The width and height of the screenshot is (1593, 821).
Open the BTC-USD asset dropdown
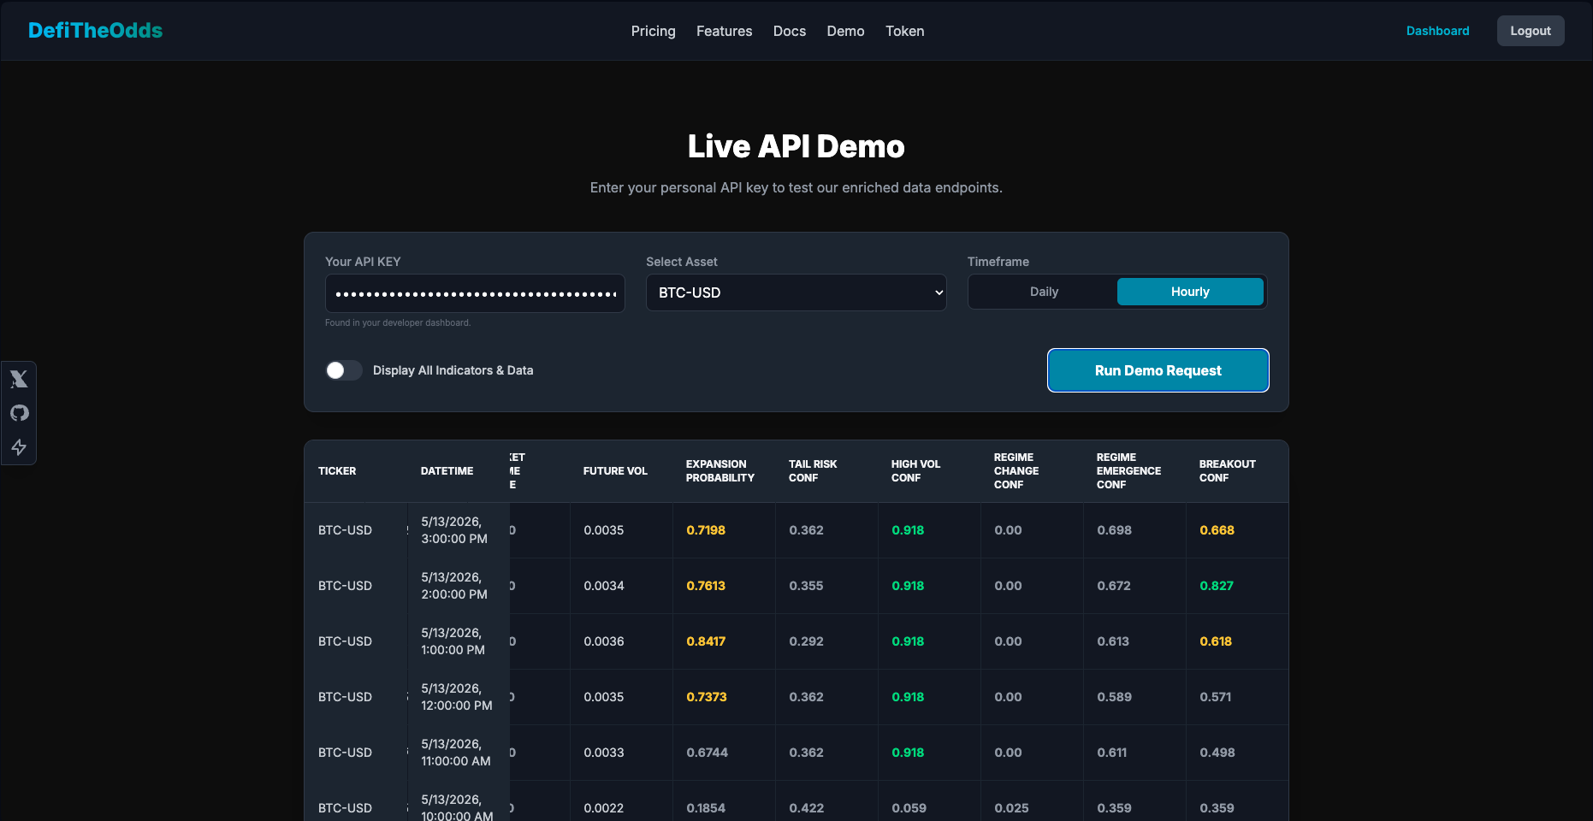[x=796, y=292]
